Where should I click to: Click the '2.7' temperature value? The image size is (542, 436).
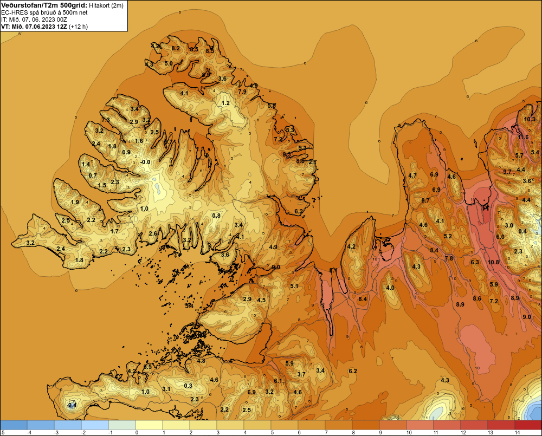[x=313, y=162]
